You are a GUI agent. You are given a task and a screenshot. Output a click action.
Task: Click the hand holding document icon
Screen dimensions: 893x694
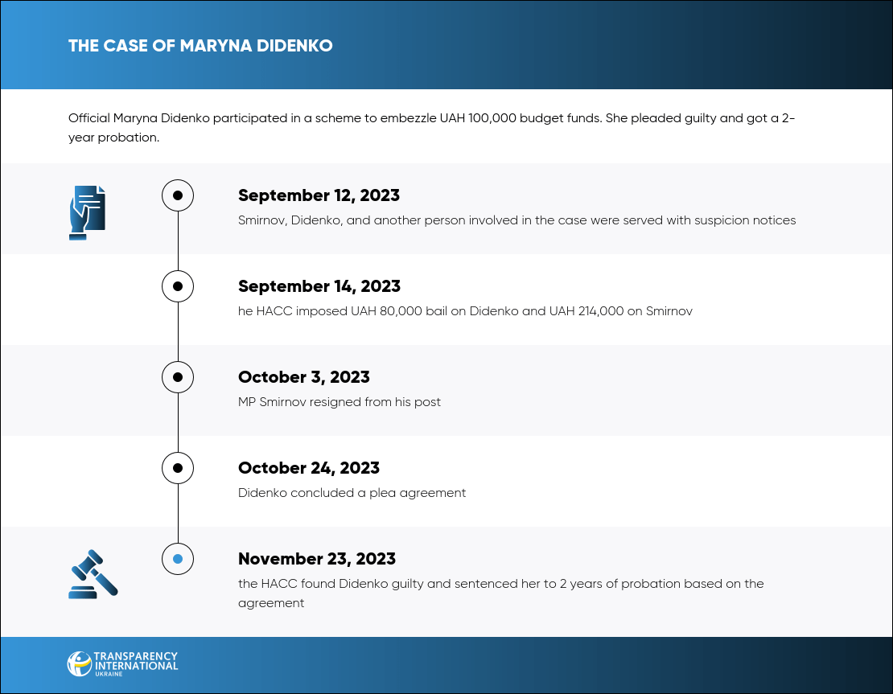pyautogui.click(x=88, y=212)
